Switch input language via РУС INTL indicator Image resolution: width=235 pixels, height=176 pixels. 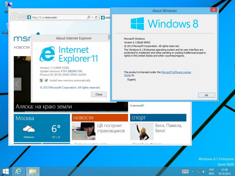coord(211,172)
